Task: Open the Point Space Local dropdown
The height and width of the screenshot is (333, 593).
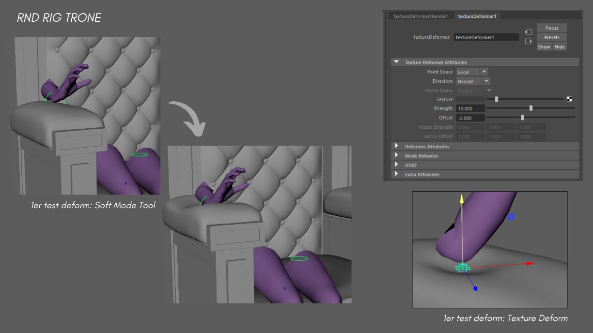Action: pos(472,72)
